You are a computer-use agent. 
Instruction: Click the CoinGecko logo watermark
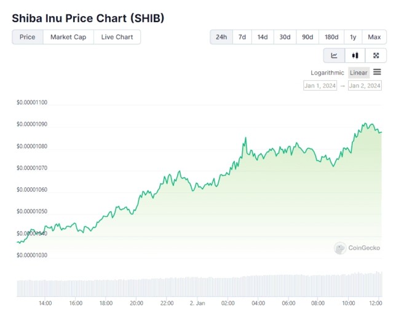click(x=357, y=248)
